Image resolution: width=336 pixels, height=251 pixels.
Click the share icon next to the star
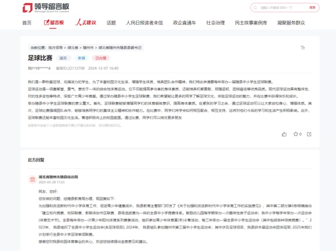(310, 134)
